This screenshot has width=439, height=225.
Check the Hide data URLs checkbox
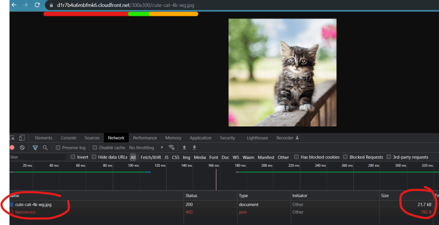[x=94, y=157]
